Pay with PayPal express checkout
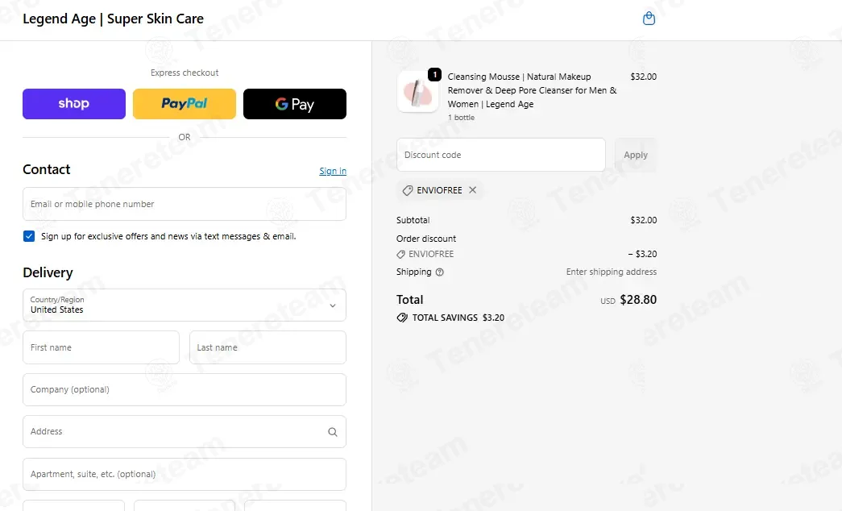Viewport: 842px width, 511px height. [x=185, y=104]
